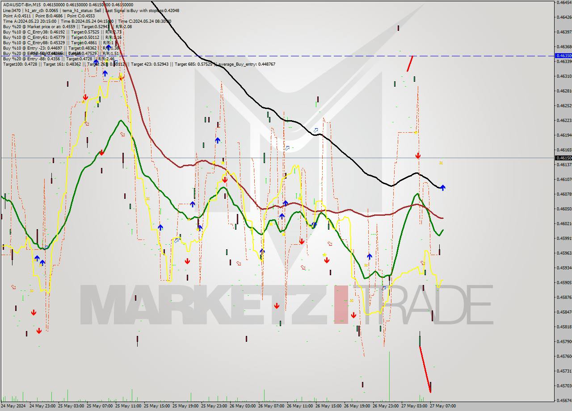The height and width of the screenshot is (411, 572).
Task: Click 'average_Buy_entry: 0.448767' text
Action: tap(247, 64)
